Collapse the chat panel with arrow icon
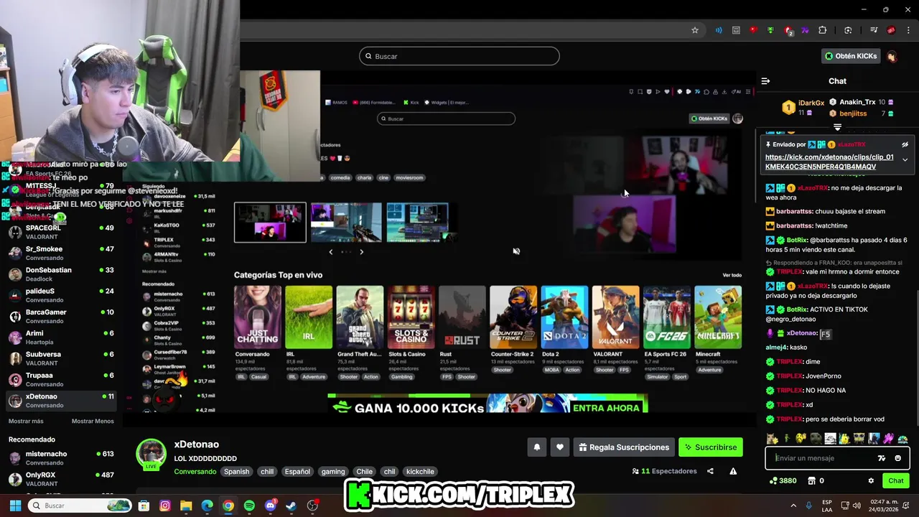Image resolution: width=919 pixels, height=517 pixels. pyautogui.click(x=765, y=81)
